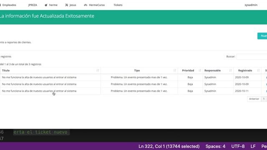Click the ticket title registered 2020-10-11
The image size is (267, 150).
point(39,91)
